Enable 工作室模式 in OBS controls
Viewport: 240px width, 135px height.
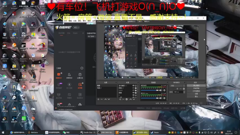click(196, 91)
